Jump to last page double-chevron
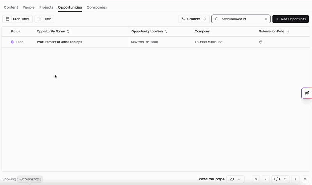This screenshot has width=312, height=185. (305, 179)
